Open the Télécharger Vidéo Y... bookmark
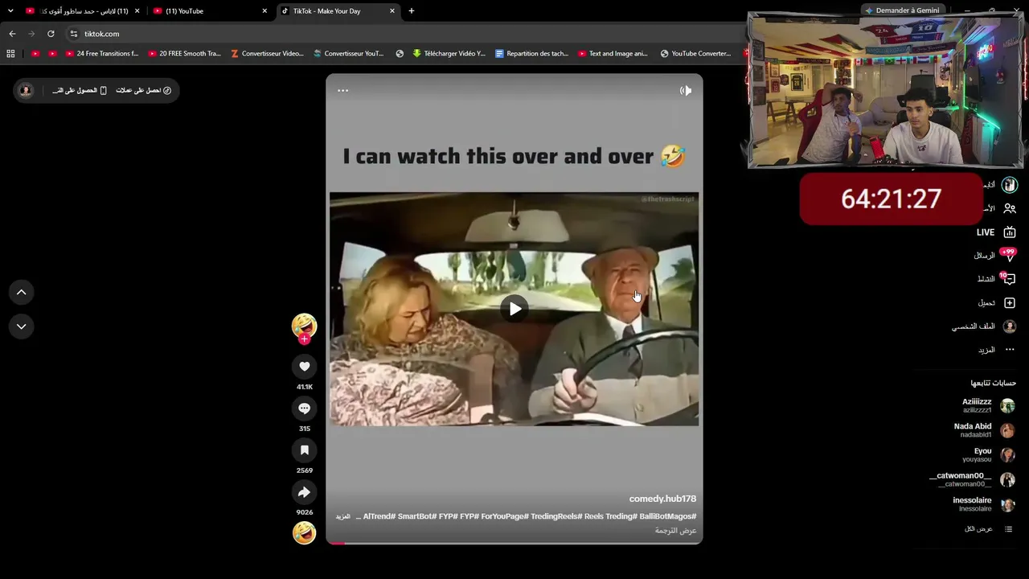 pos(449,54)
